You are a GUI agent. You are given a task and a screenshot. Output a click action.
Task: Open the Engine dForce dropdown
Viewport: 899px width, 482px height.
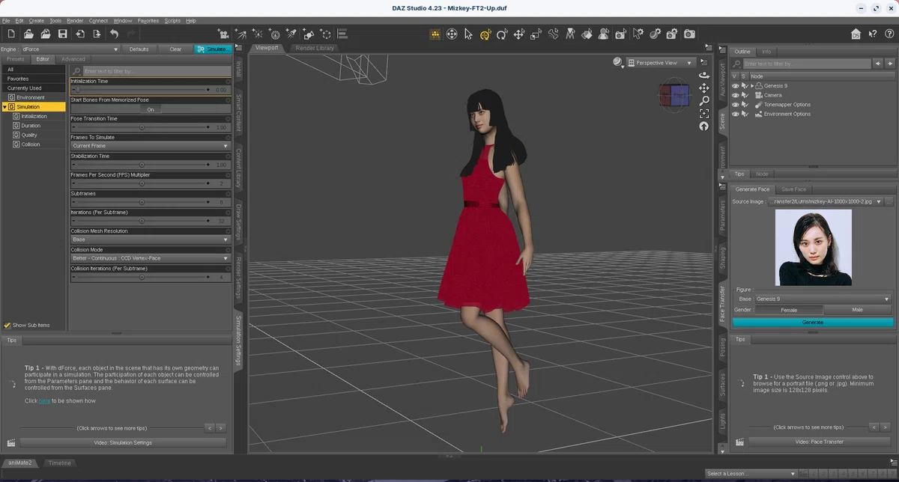pyautogui.click(x=70, y=49)
